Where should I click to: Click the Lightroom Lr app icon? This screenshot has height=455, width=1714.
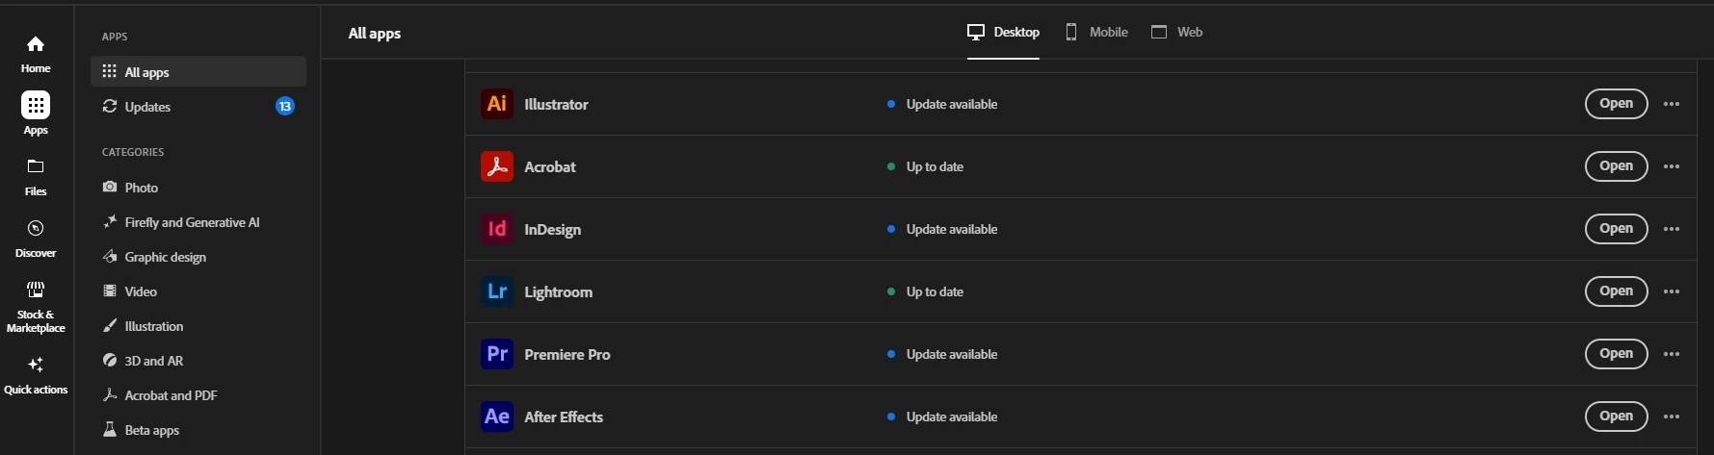[x=497, y=291]
